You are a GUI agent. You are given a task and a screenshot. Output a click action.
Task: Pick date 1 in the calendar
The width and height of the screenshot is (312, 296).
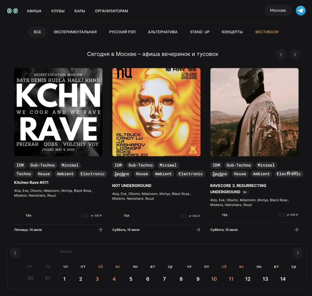click(x=64, y=279)
